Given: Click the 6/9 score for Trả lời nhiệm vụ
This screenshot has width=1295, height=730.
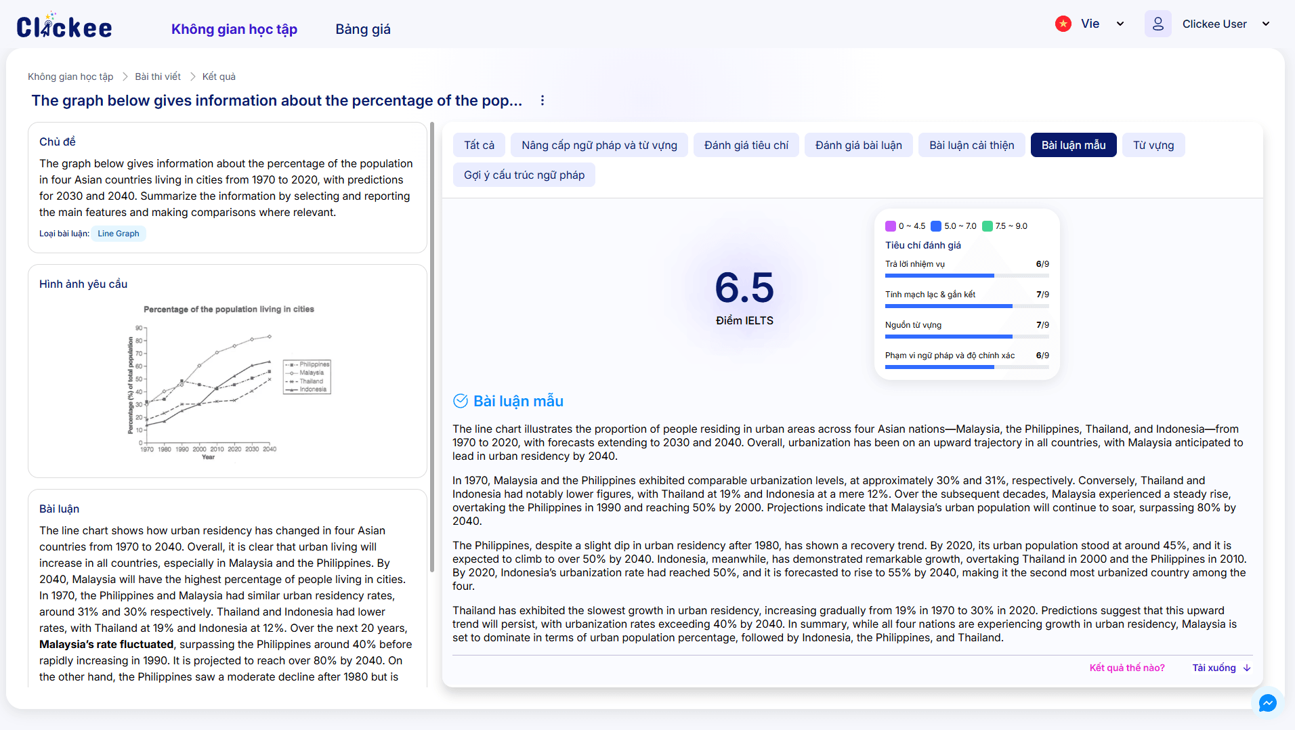Looking at the screenshot, I should (x=1042, y=264).
